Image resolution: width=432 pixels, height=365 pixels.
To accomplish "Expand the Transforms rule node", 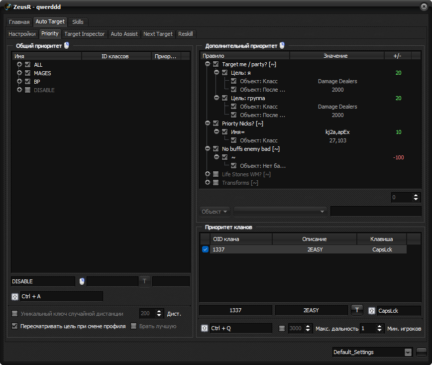I will tap(208, 182).
